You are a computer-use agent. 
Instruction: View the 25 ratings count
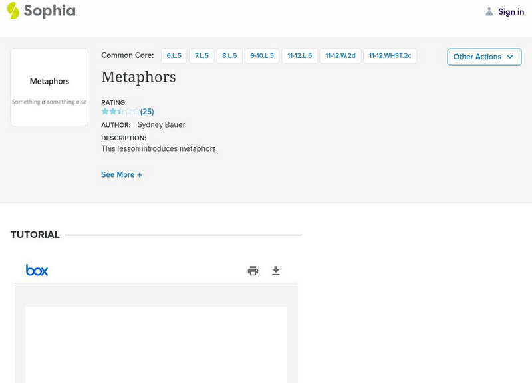click(x=147, y=112)
